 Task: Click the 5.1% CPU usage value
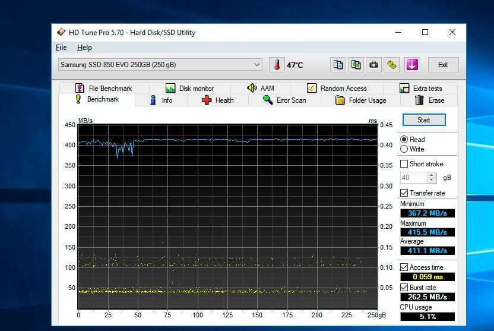pos(427,317)
